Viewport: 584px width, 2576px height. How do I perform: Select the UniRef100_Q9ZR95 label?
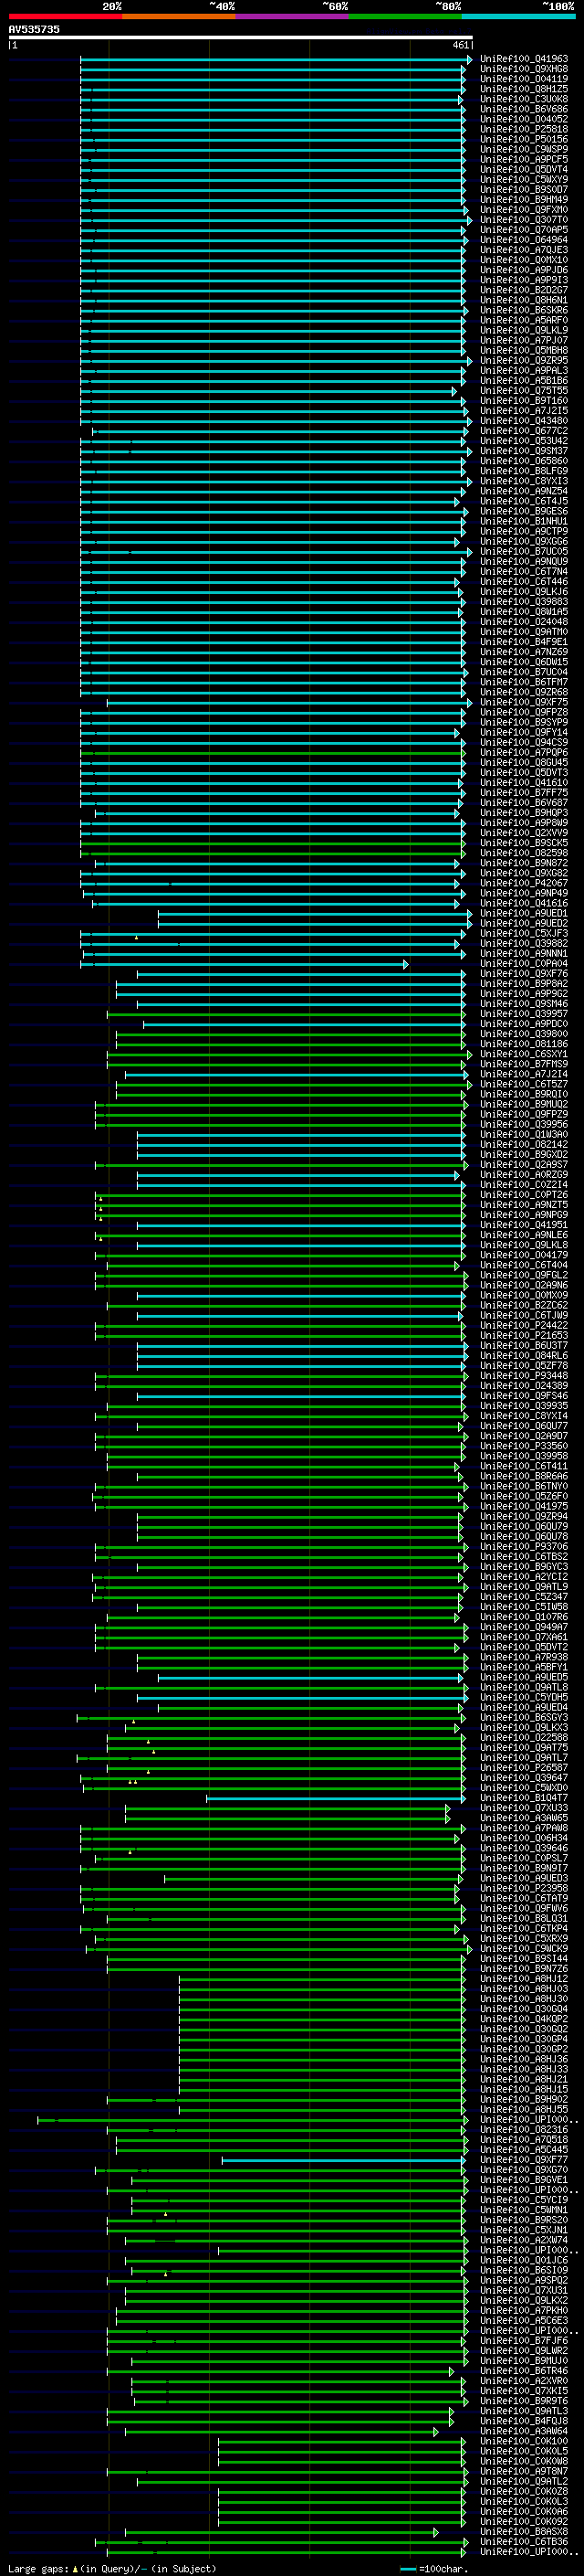524,360
